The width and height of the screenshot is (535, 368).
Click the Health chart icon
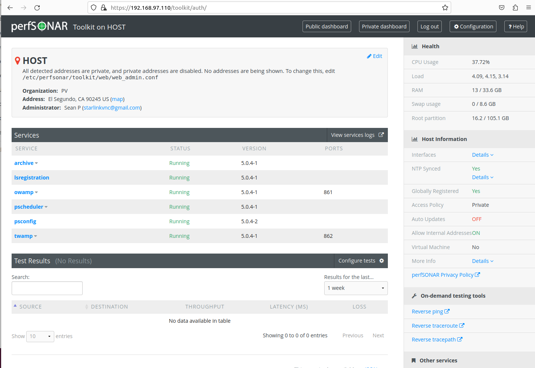tap(414, 46)
